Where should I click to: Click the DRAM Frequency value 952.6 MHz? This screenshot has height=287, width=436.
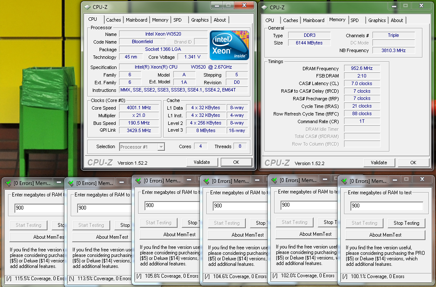[x=362, y=68]
